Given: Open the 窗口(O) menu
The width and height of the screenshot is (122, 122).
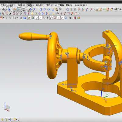Looking at the screenshot, I should point(50,5).
